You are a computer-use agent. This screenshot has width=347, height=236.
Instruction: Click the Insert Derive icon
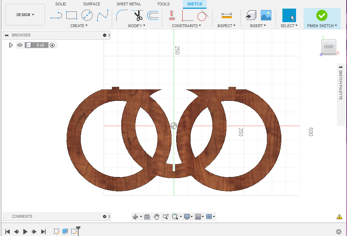251,15
